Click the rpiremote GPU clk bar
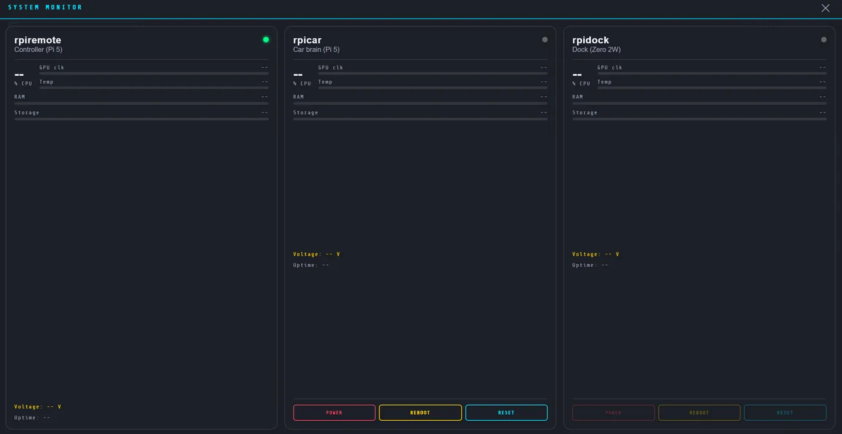Image resolution: width=842 pixels, height=434 pixels. click(154, 73)
